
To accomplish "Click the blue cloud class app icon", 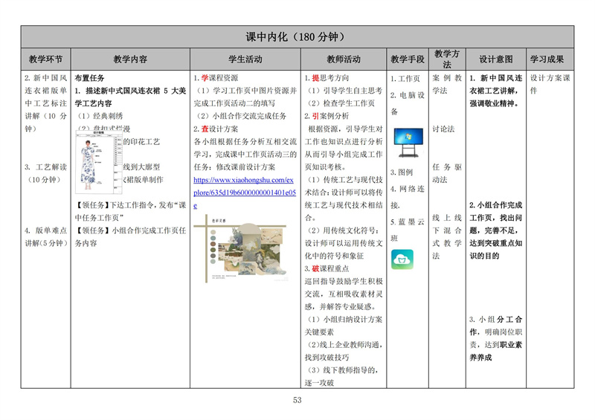I will [x=402, y=259].
